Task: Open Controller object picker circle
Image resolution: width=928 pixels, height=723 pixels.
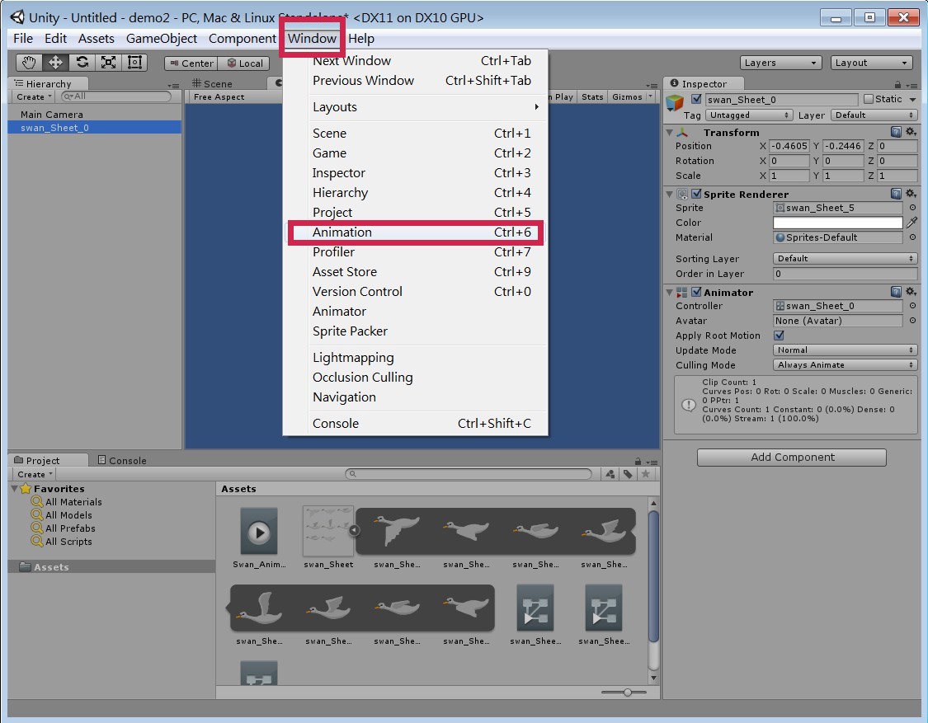Action: (912, 306)
